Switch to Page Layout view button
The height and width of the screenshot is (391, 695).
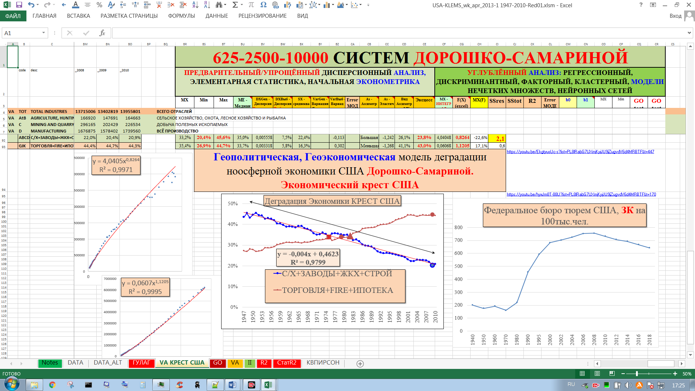pyautogui.click(x=597, y=374)
